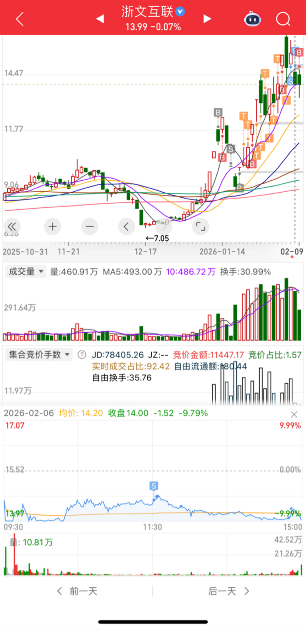The image size is (306, 630).
Task: Go to next day with 后一天
Action: (229, 591)
